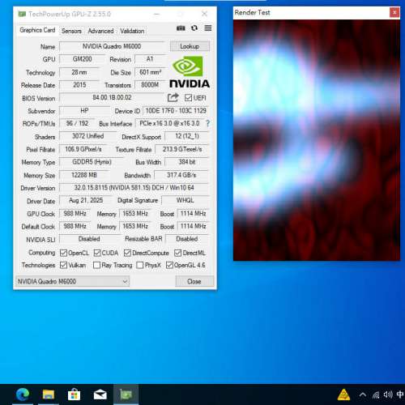Open the GPU-Z hamburger menu icon
Screen dimensions: 405x405
click(208, 28)
